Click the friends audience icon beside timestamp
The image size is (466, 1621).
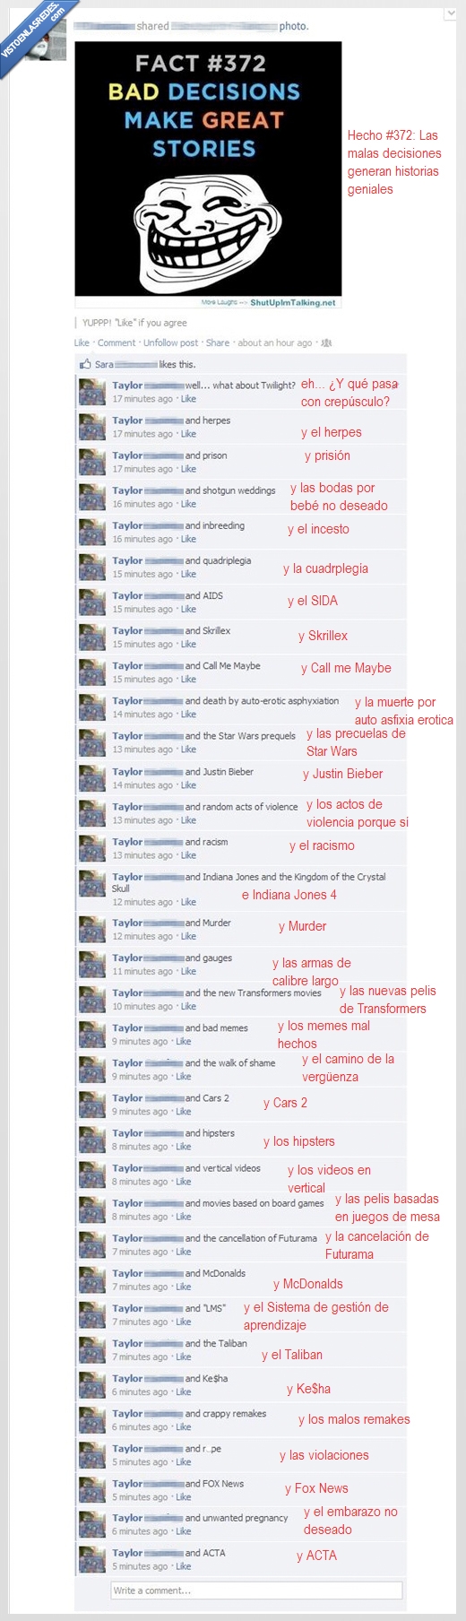coord(326,342)
